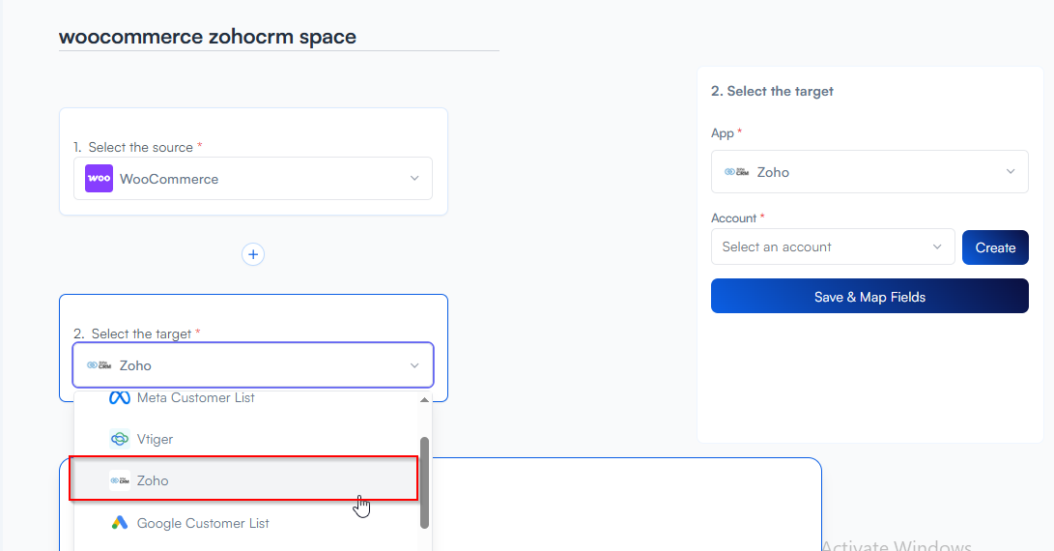Click the Google Ads logo in the dropdown list
Screen dimensions: 1054x551
[120, 523]
